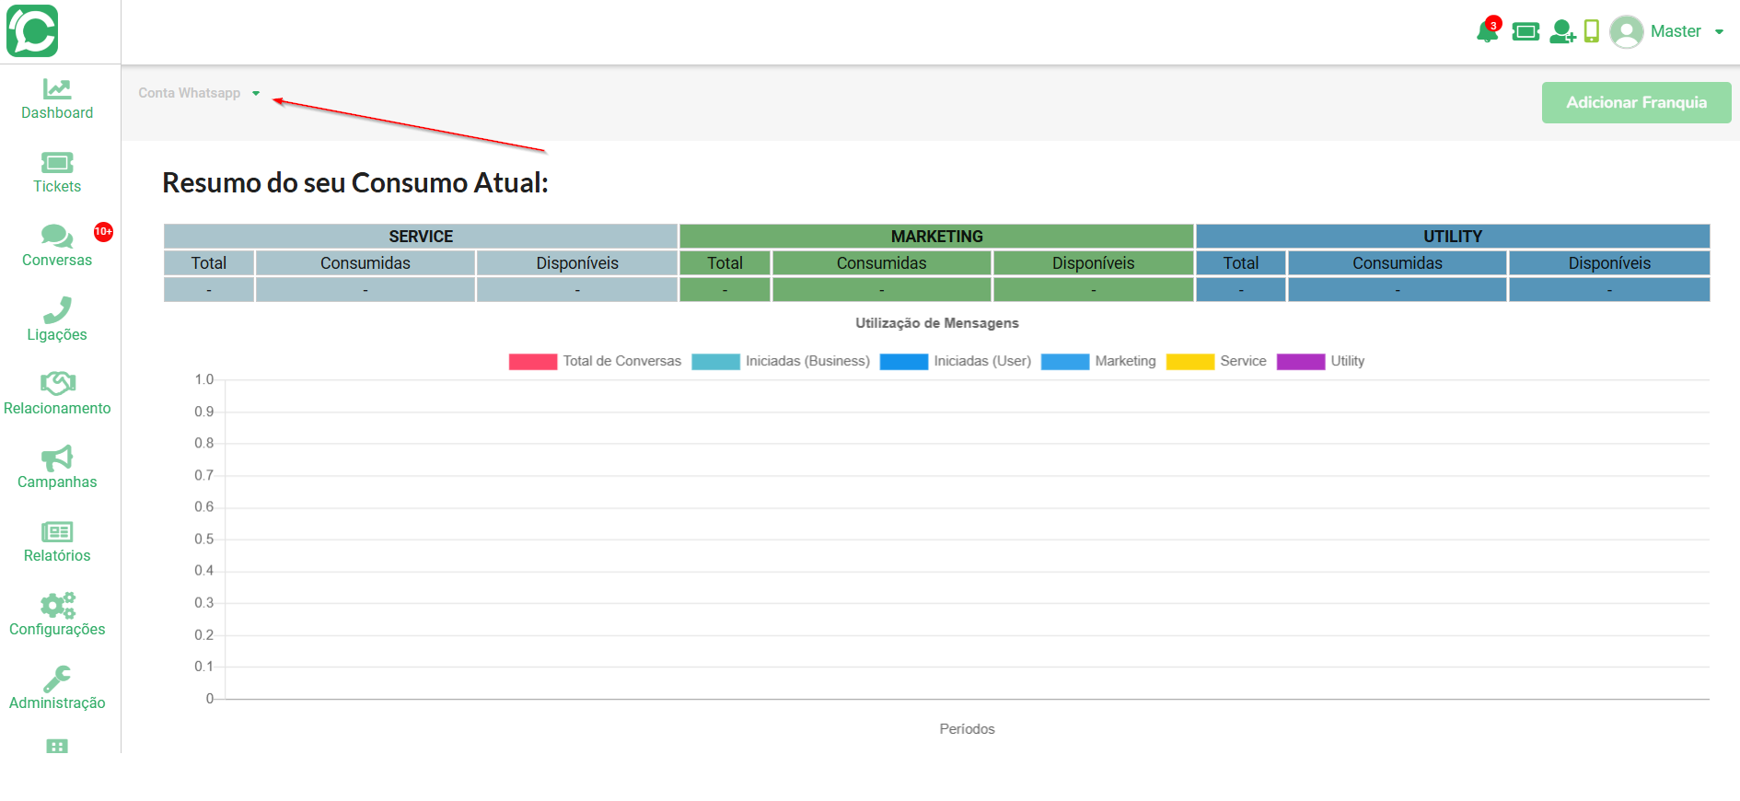Click the mobile phone icon in header

click(1592, 31)
